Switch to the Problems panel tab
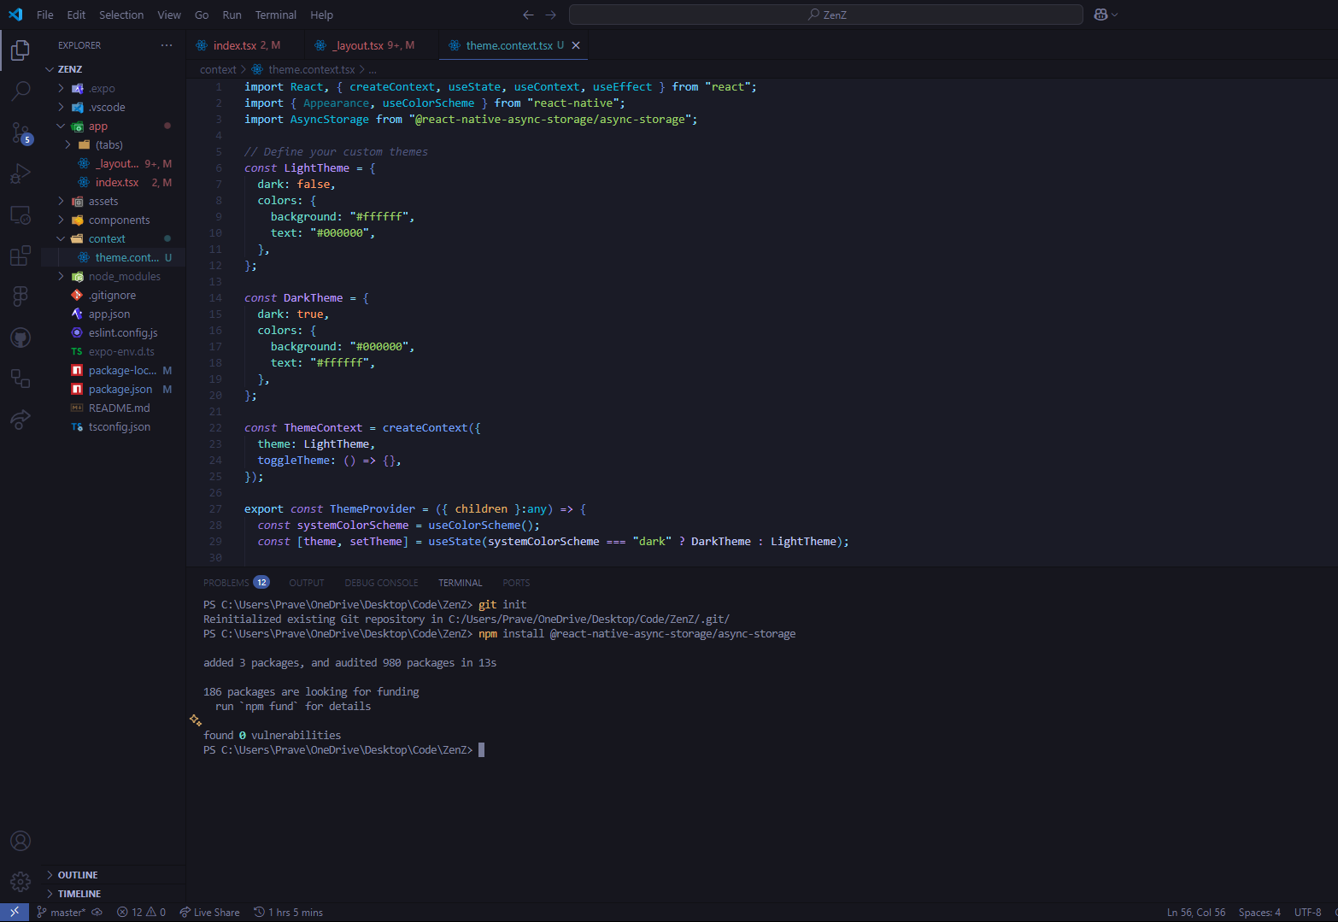The width and height of the screenshot is (1338, 922). [x=236, y=583]
